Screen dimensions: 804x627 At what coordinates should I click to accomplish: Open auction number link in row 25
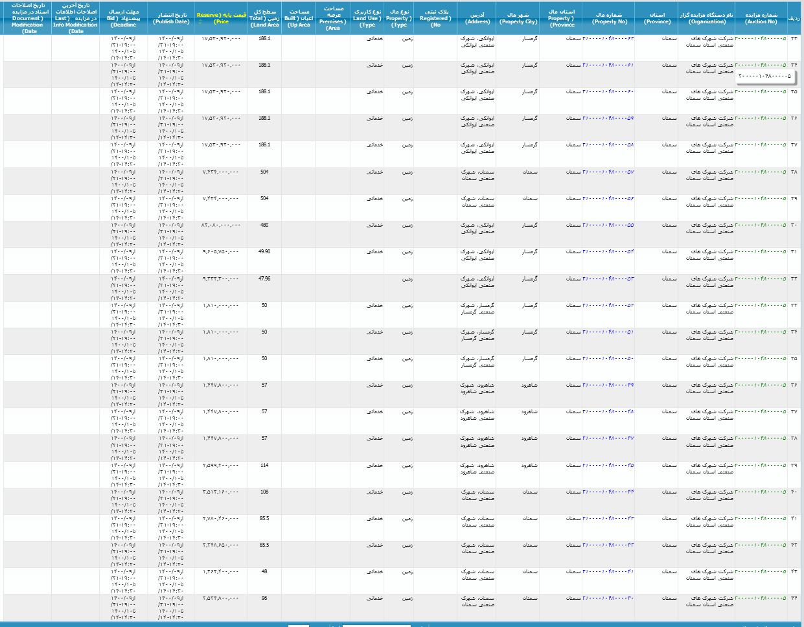761,92
